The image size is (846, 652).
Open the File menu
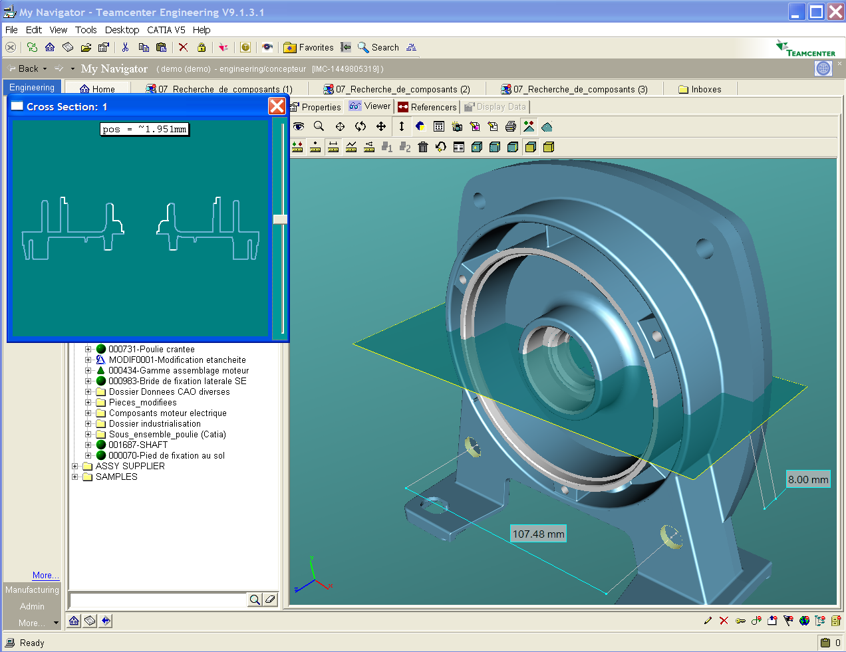click(x=11, y=30)
